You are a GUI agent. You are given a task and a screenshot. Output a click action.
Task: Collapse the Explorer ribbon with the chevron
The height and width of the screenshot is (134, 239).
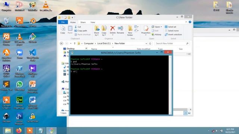tap(186, 22)
